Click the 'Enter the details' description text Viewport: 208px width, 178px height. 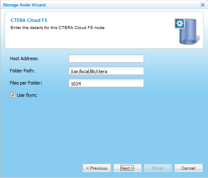click(58, 28)
